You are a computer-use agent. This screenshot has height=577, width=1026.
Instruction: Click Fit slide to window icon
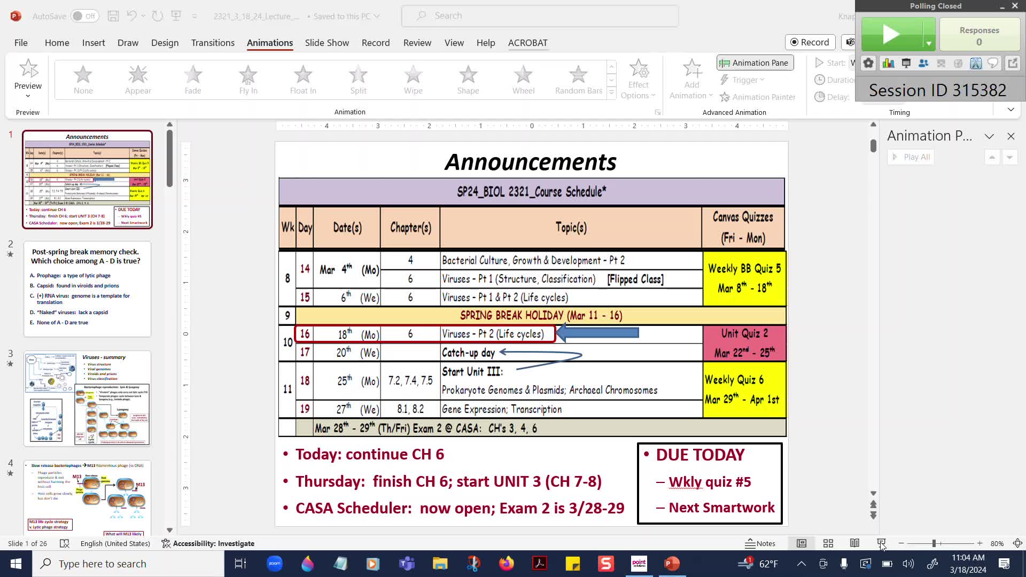coord(1017,543)
